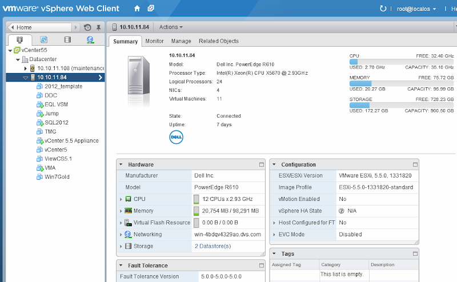Click the Home icon in top bar
The width and height of the screenshot is (457, 282).
click(137, 9)
